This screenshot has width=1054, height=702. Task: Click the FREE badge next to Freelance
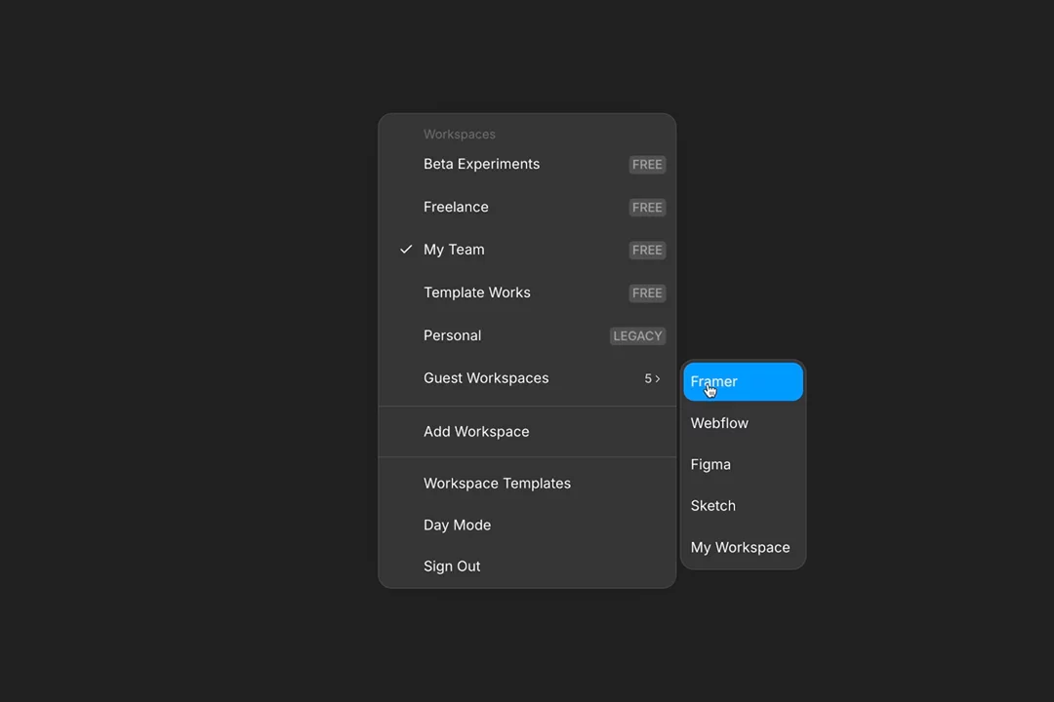(647, 208)
